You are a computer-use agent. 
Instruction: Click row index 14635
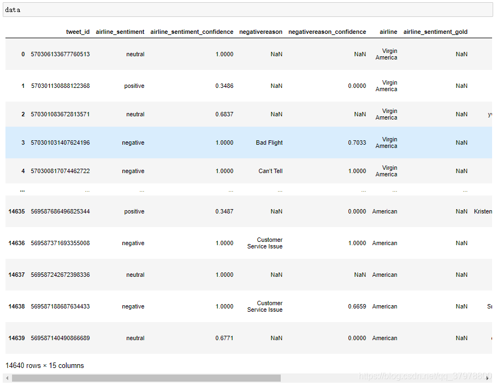[x=16, y=211]
